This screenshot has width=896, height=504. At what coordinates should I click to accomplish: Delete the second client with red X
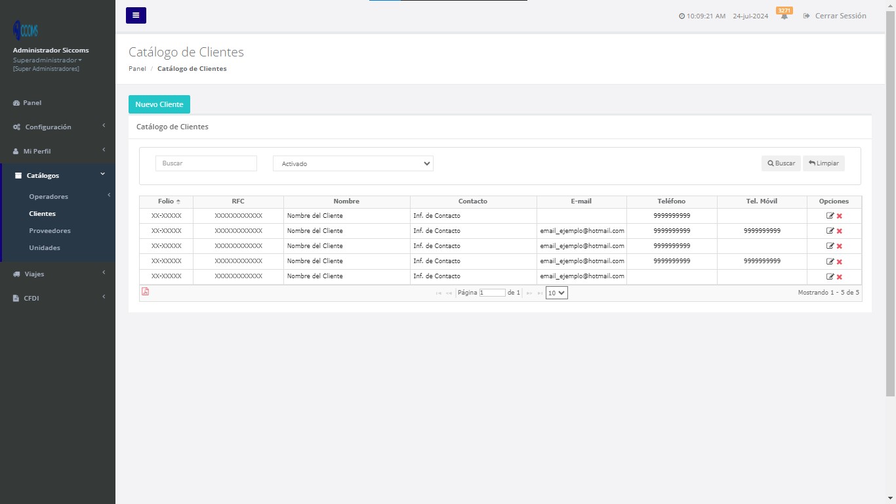[x=840, y=231]
